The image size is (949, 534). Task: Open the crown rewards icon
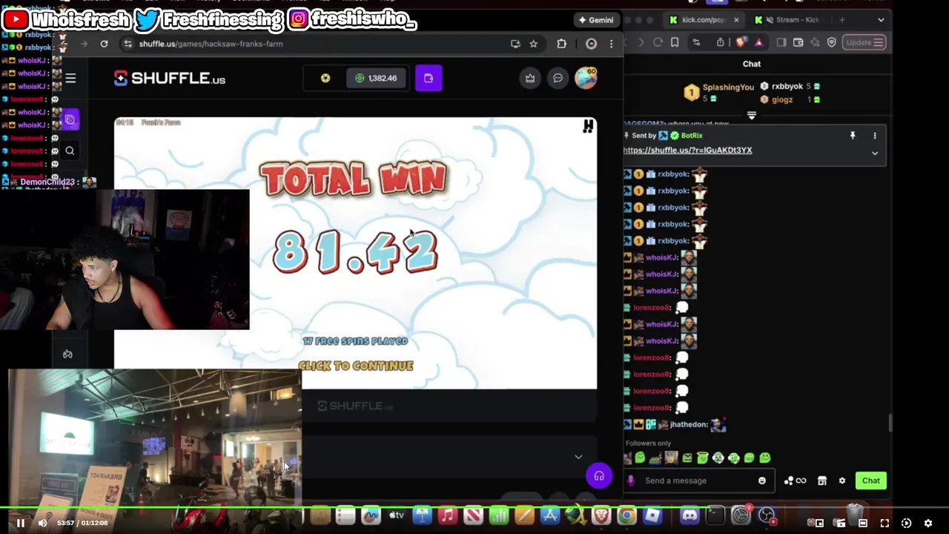(x=530, y=78)
